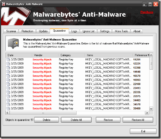Click the item icon for reference 34578
Viewport: 161px width, 139px height.
pyautogui.click(x=8, y=105)
